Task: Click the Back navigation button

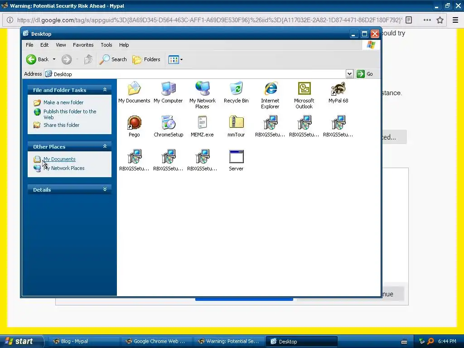Action: pyautogui.click(x=37, y=59)
